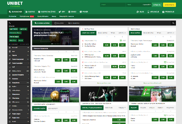The width and height of the screenshot is (182, 124).
Task: Click the Baseball sport icon
Action: click(x=10, y=48)
